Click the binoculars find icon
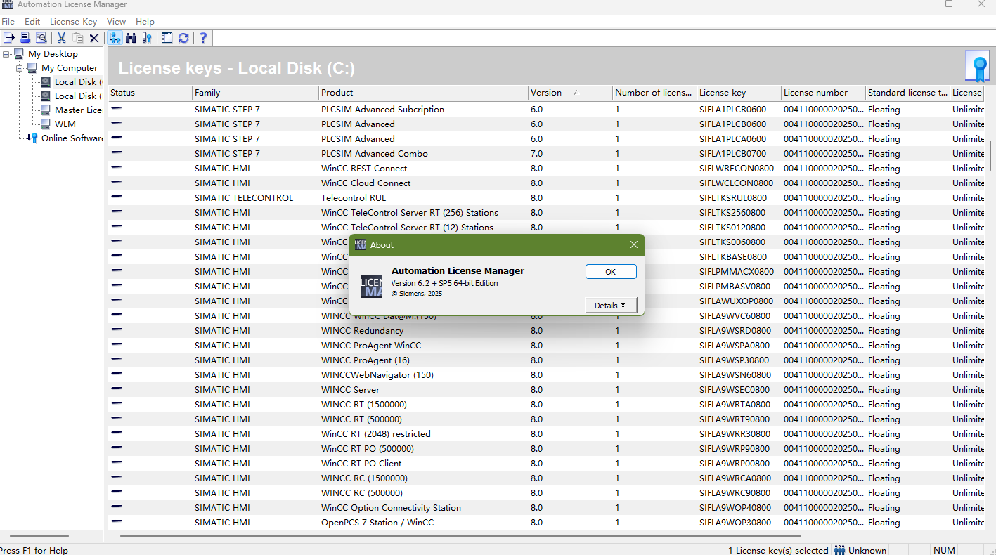The width and height of the screenshot is (996, 555). [x=131, y=38]
